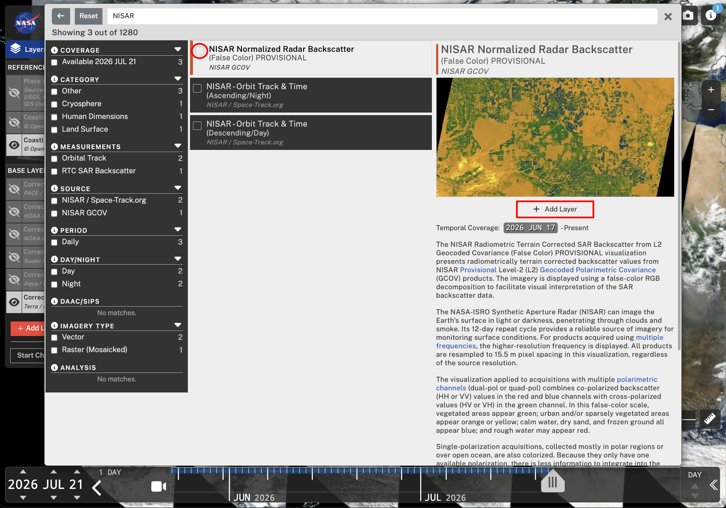The height and width of the screenshot is (508, 726).
Task: Show info for DAAC/SIPS facet
Action: (54, 301)
